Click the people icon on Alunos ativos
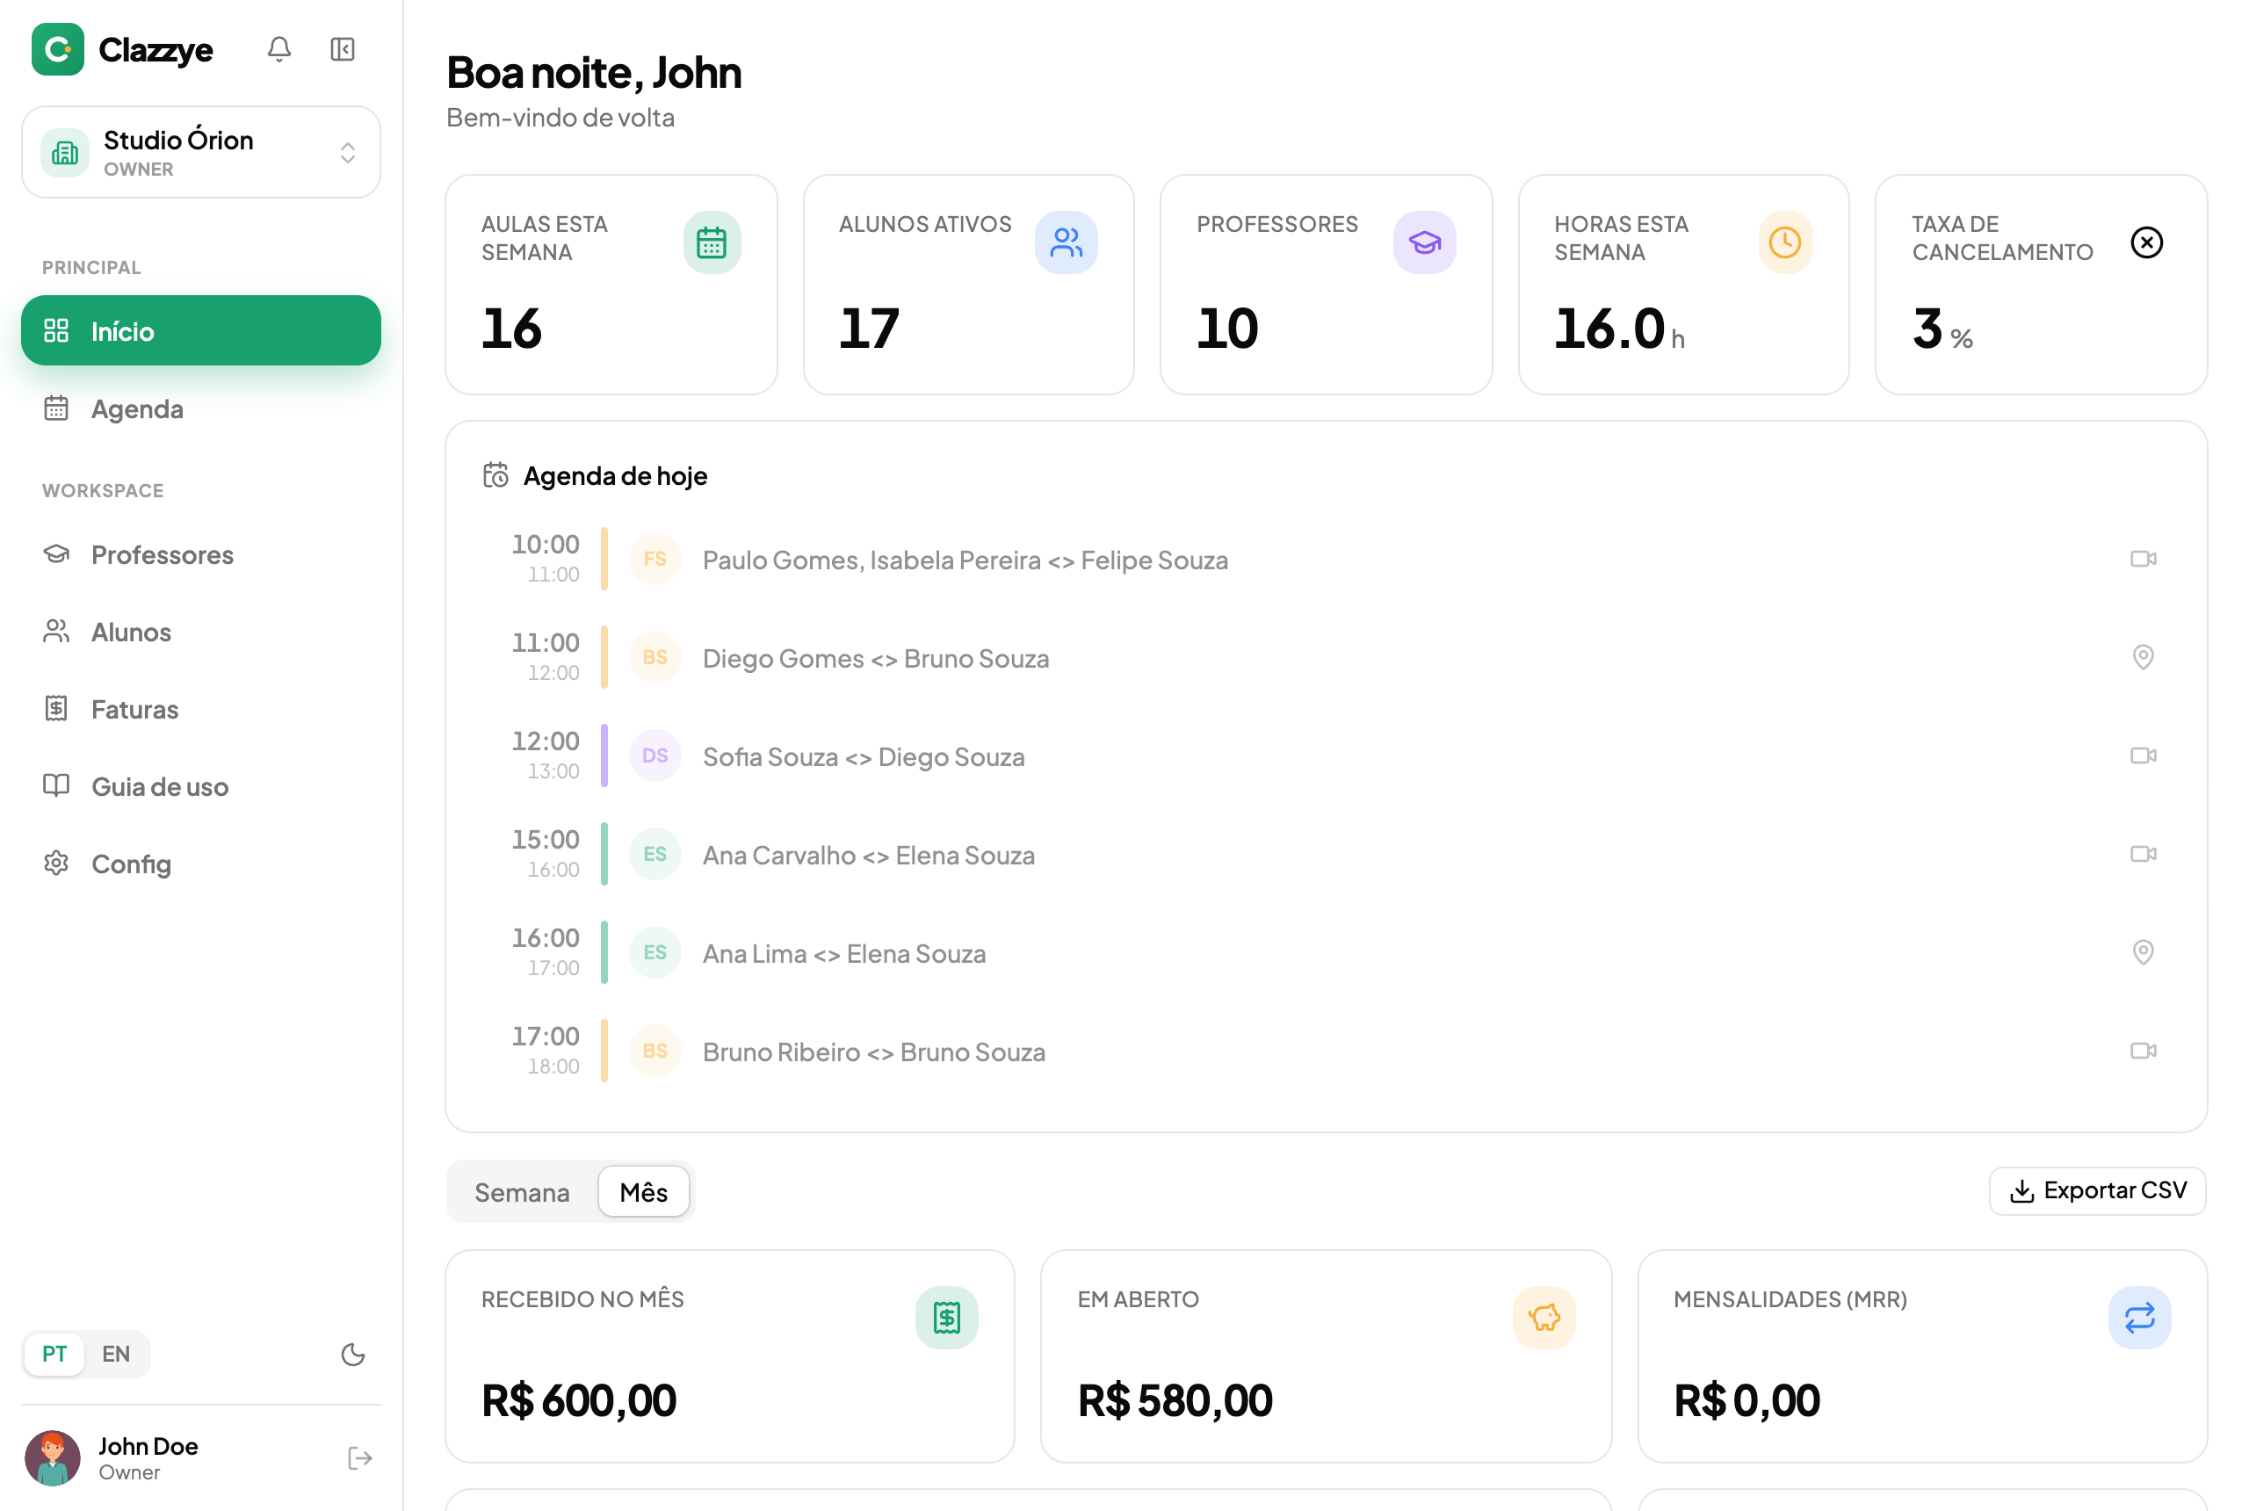This screenshot has width=2249, height=1511. pos(1067,242)
